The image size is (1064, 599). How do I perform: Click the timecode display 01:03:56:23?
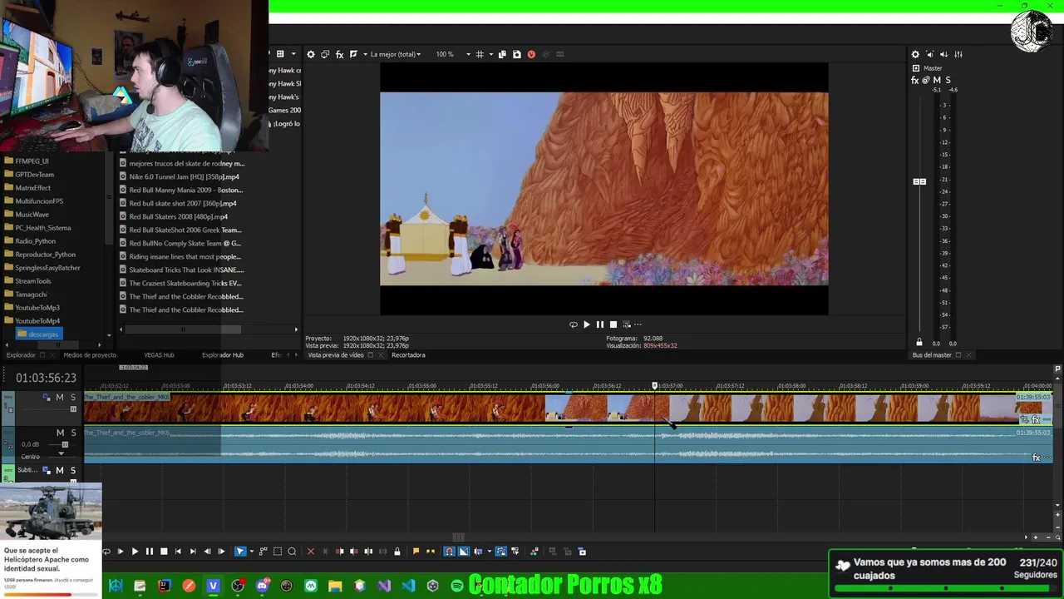click(x=46, y=378)
